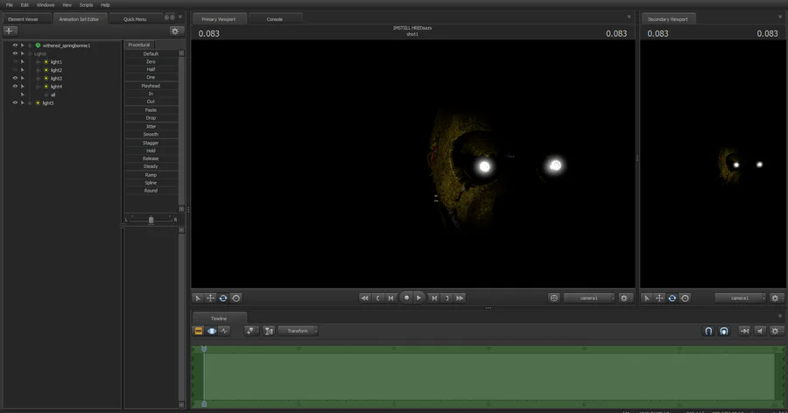788x413 pixels.
Task: Open the camera1 dropdown in Primary Viewport
Action: coord(589,298)
